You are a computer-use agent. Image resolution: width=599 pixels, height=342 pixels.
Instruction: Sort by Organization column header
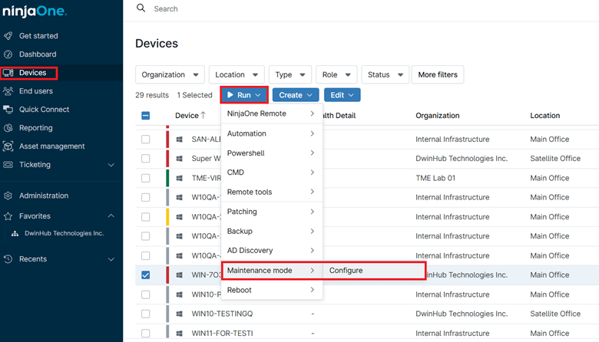click(438, 116)
